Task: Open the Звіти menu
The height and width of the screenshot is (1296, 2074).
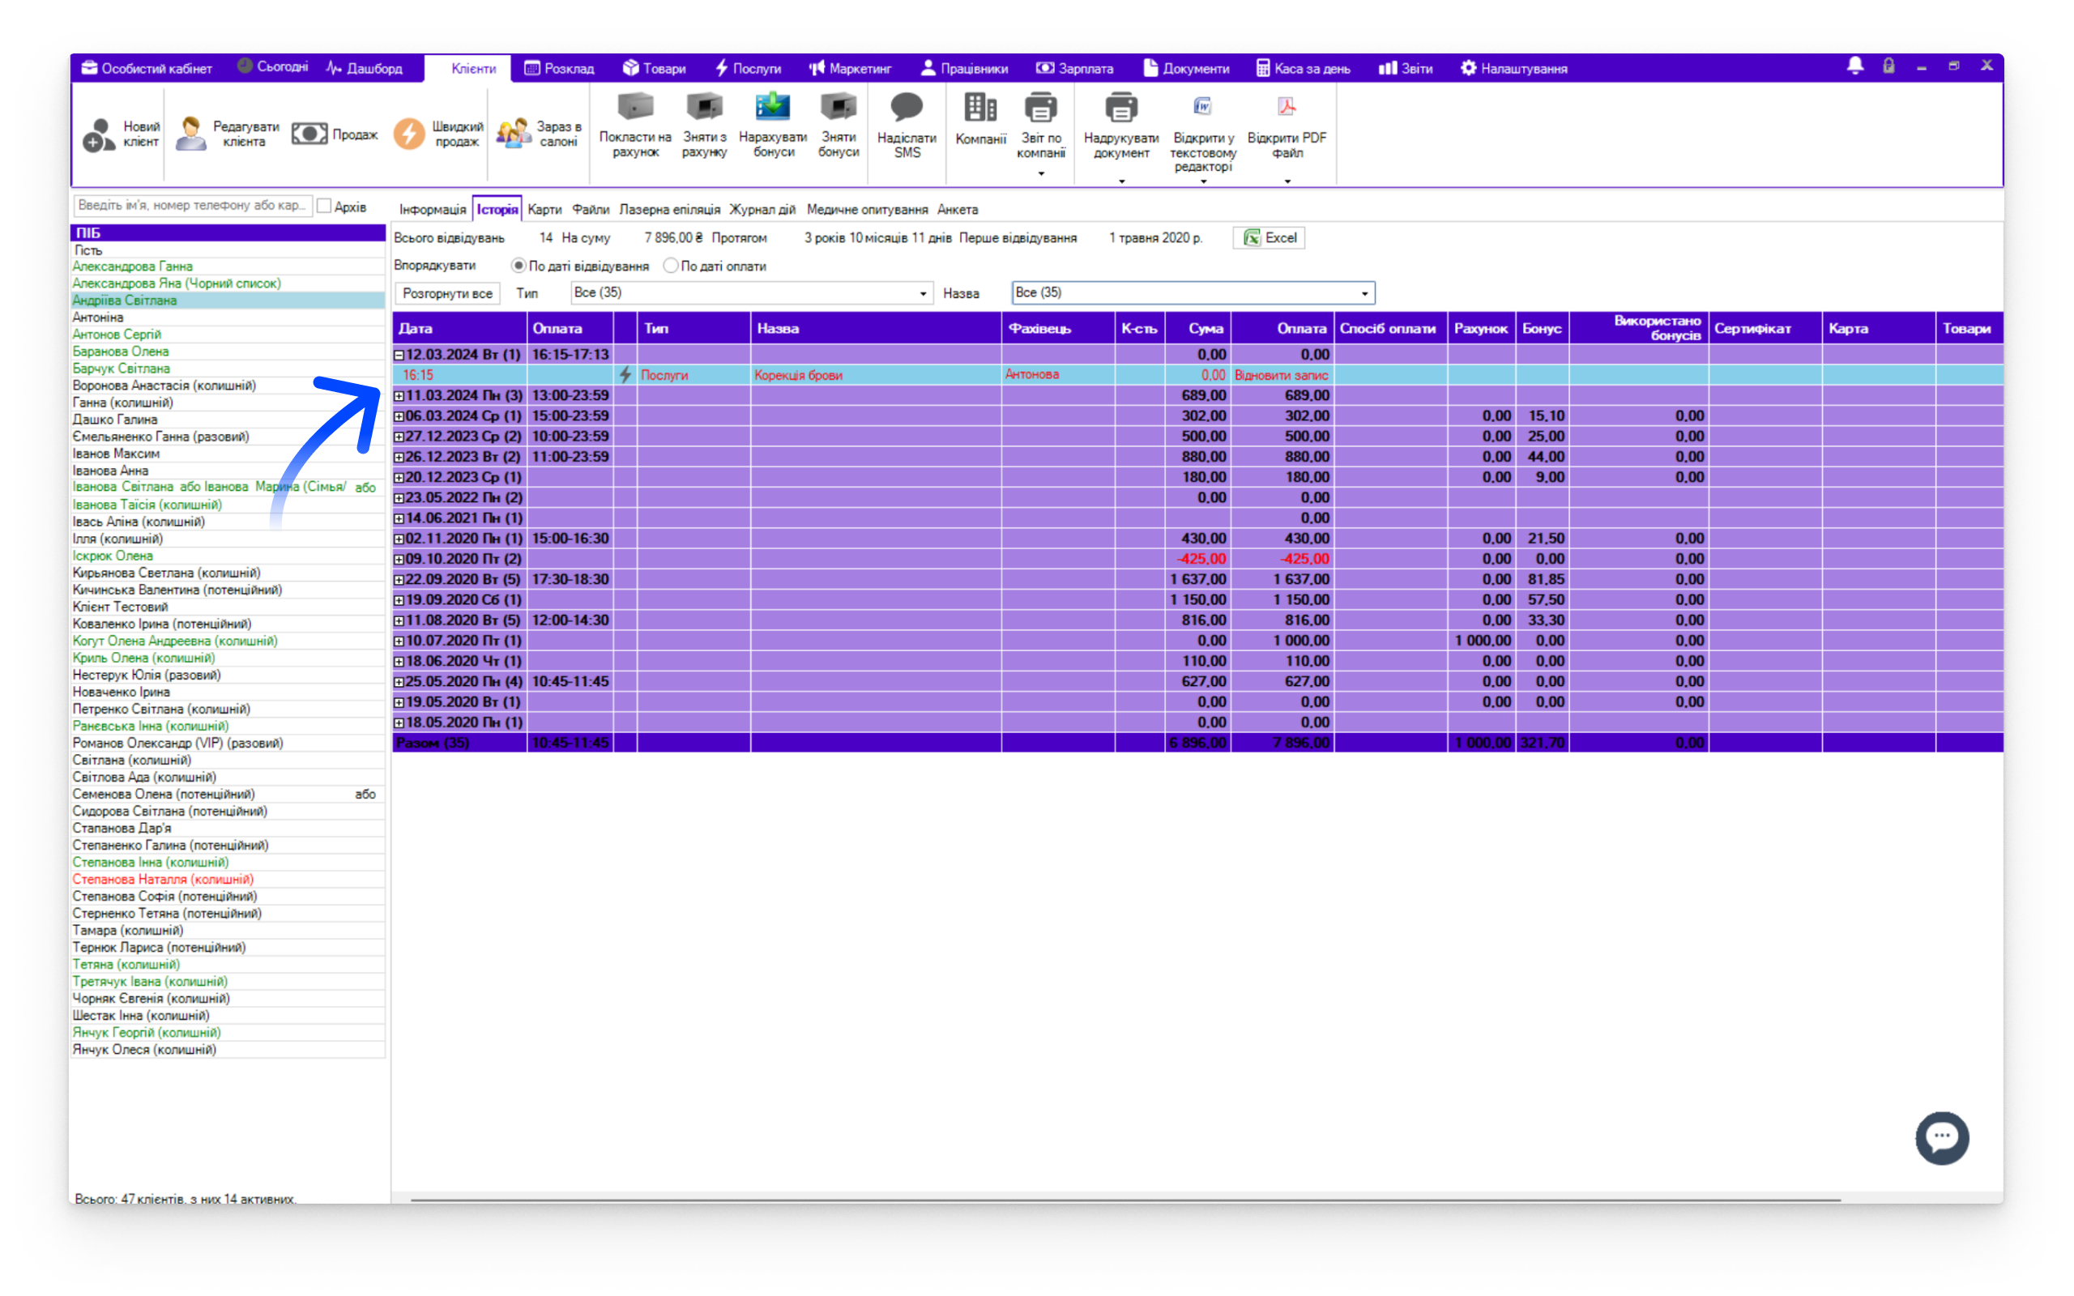Action: tap(1406, 69)
